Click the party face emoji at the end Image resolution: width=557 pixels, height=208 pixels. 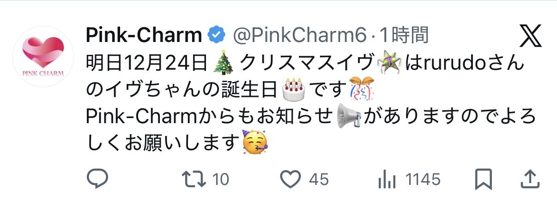click(x=255, y=143)
